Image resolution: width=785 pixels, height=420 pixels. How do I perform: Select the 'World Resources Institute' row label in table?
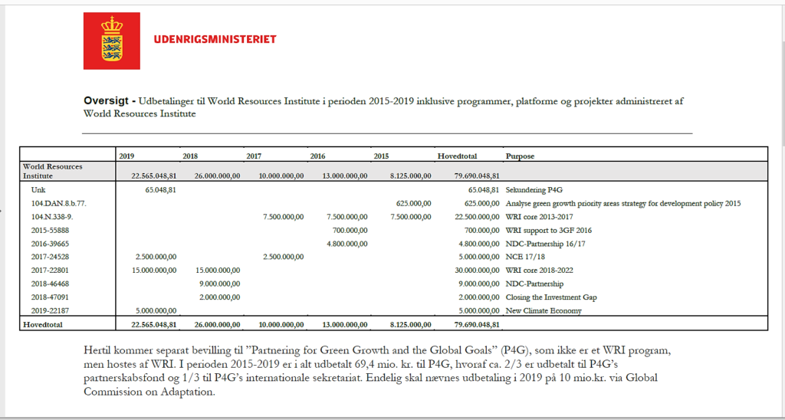[x=53, y=171]
